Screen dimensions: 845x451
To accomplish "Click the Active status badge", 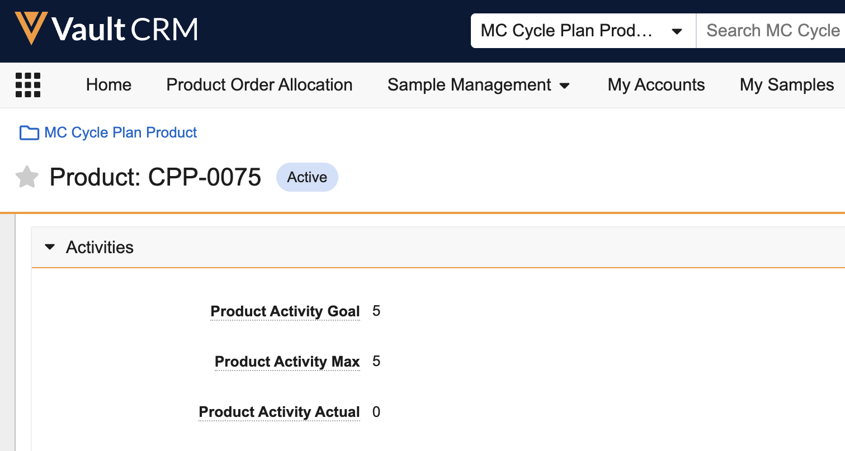I will tap(307, 177).
